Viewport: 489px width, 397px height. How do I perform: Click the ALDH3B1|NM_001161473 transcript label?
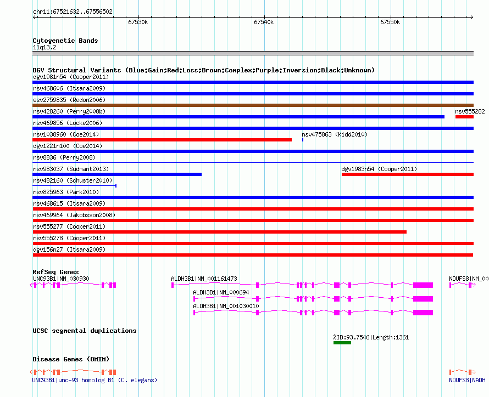pos(204,279)
